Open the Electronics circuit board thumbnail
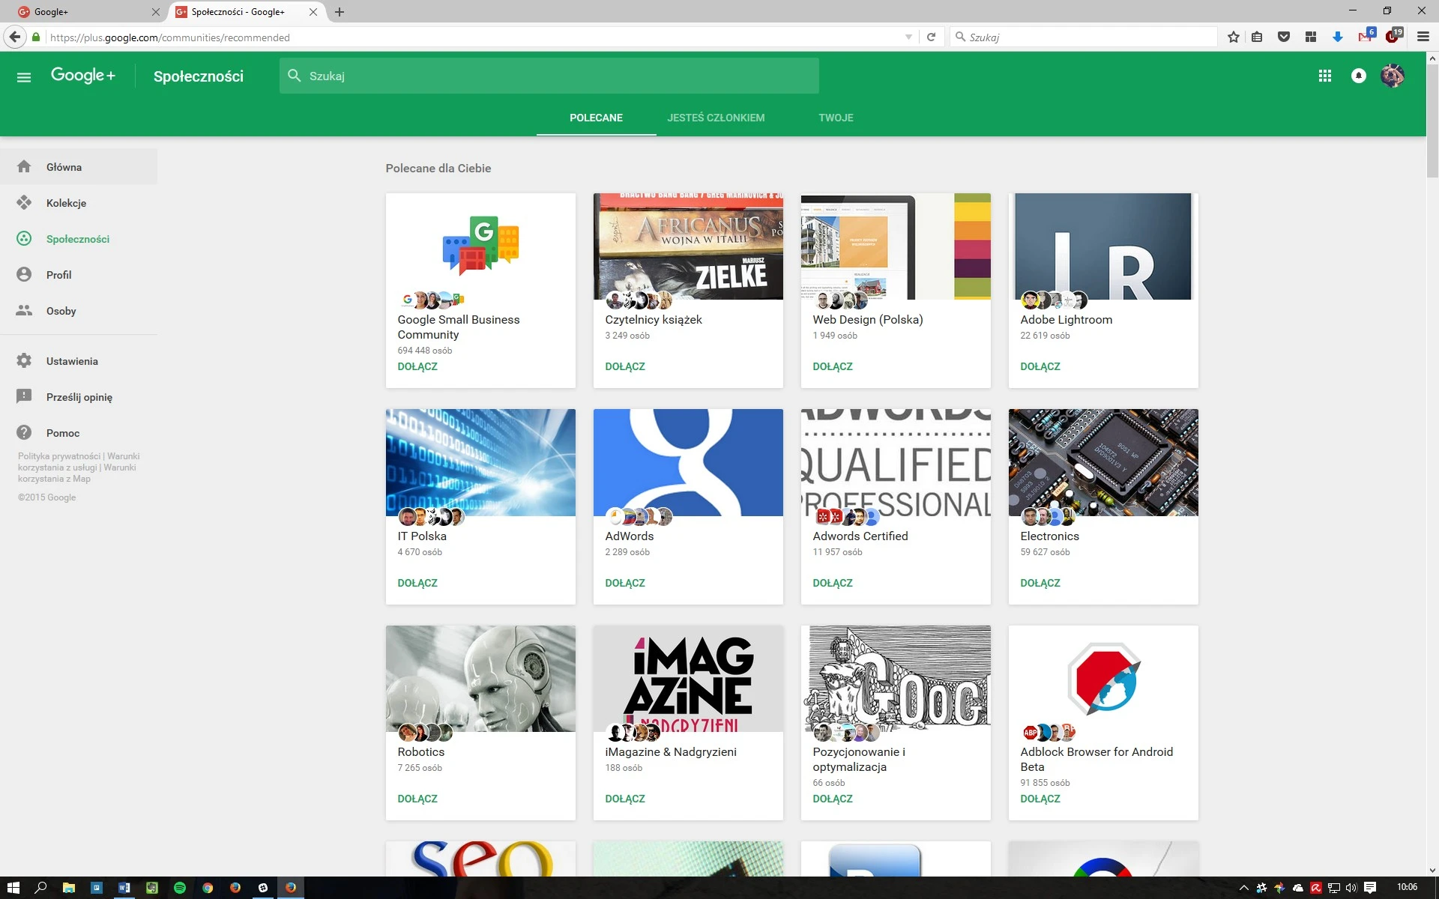This screenshot has height=899, width=1439. click(x=1103, y=462)
